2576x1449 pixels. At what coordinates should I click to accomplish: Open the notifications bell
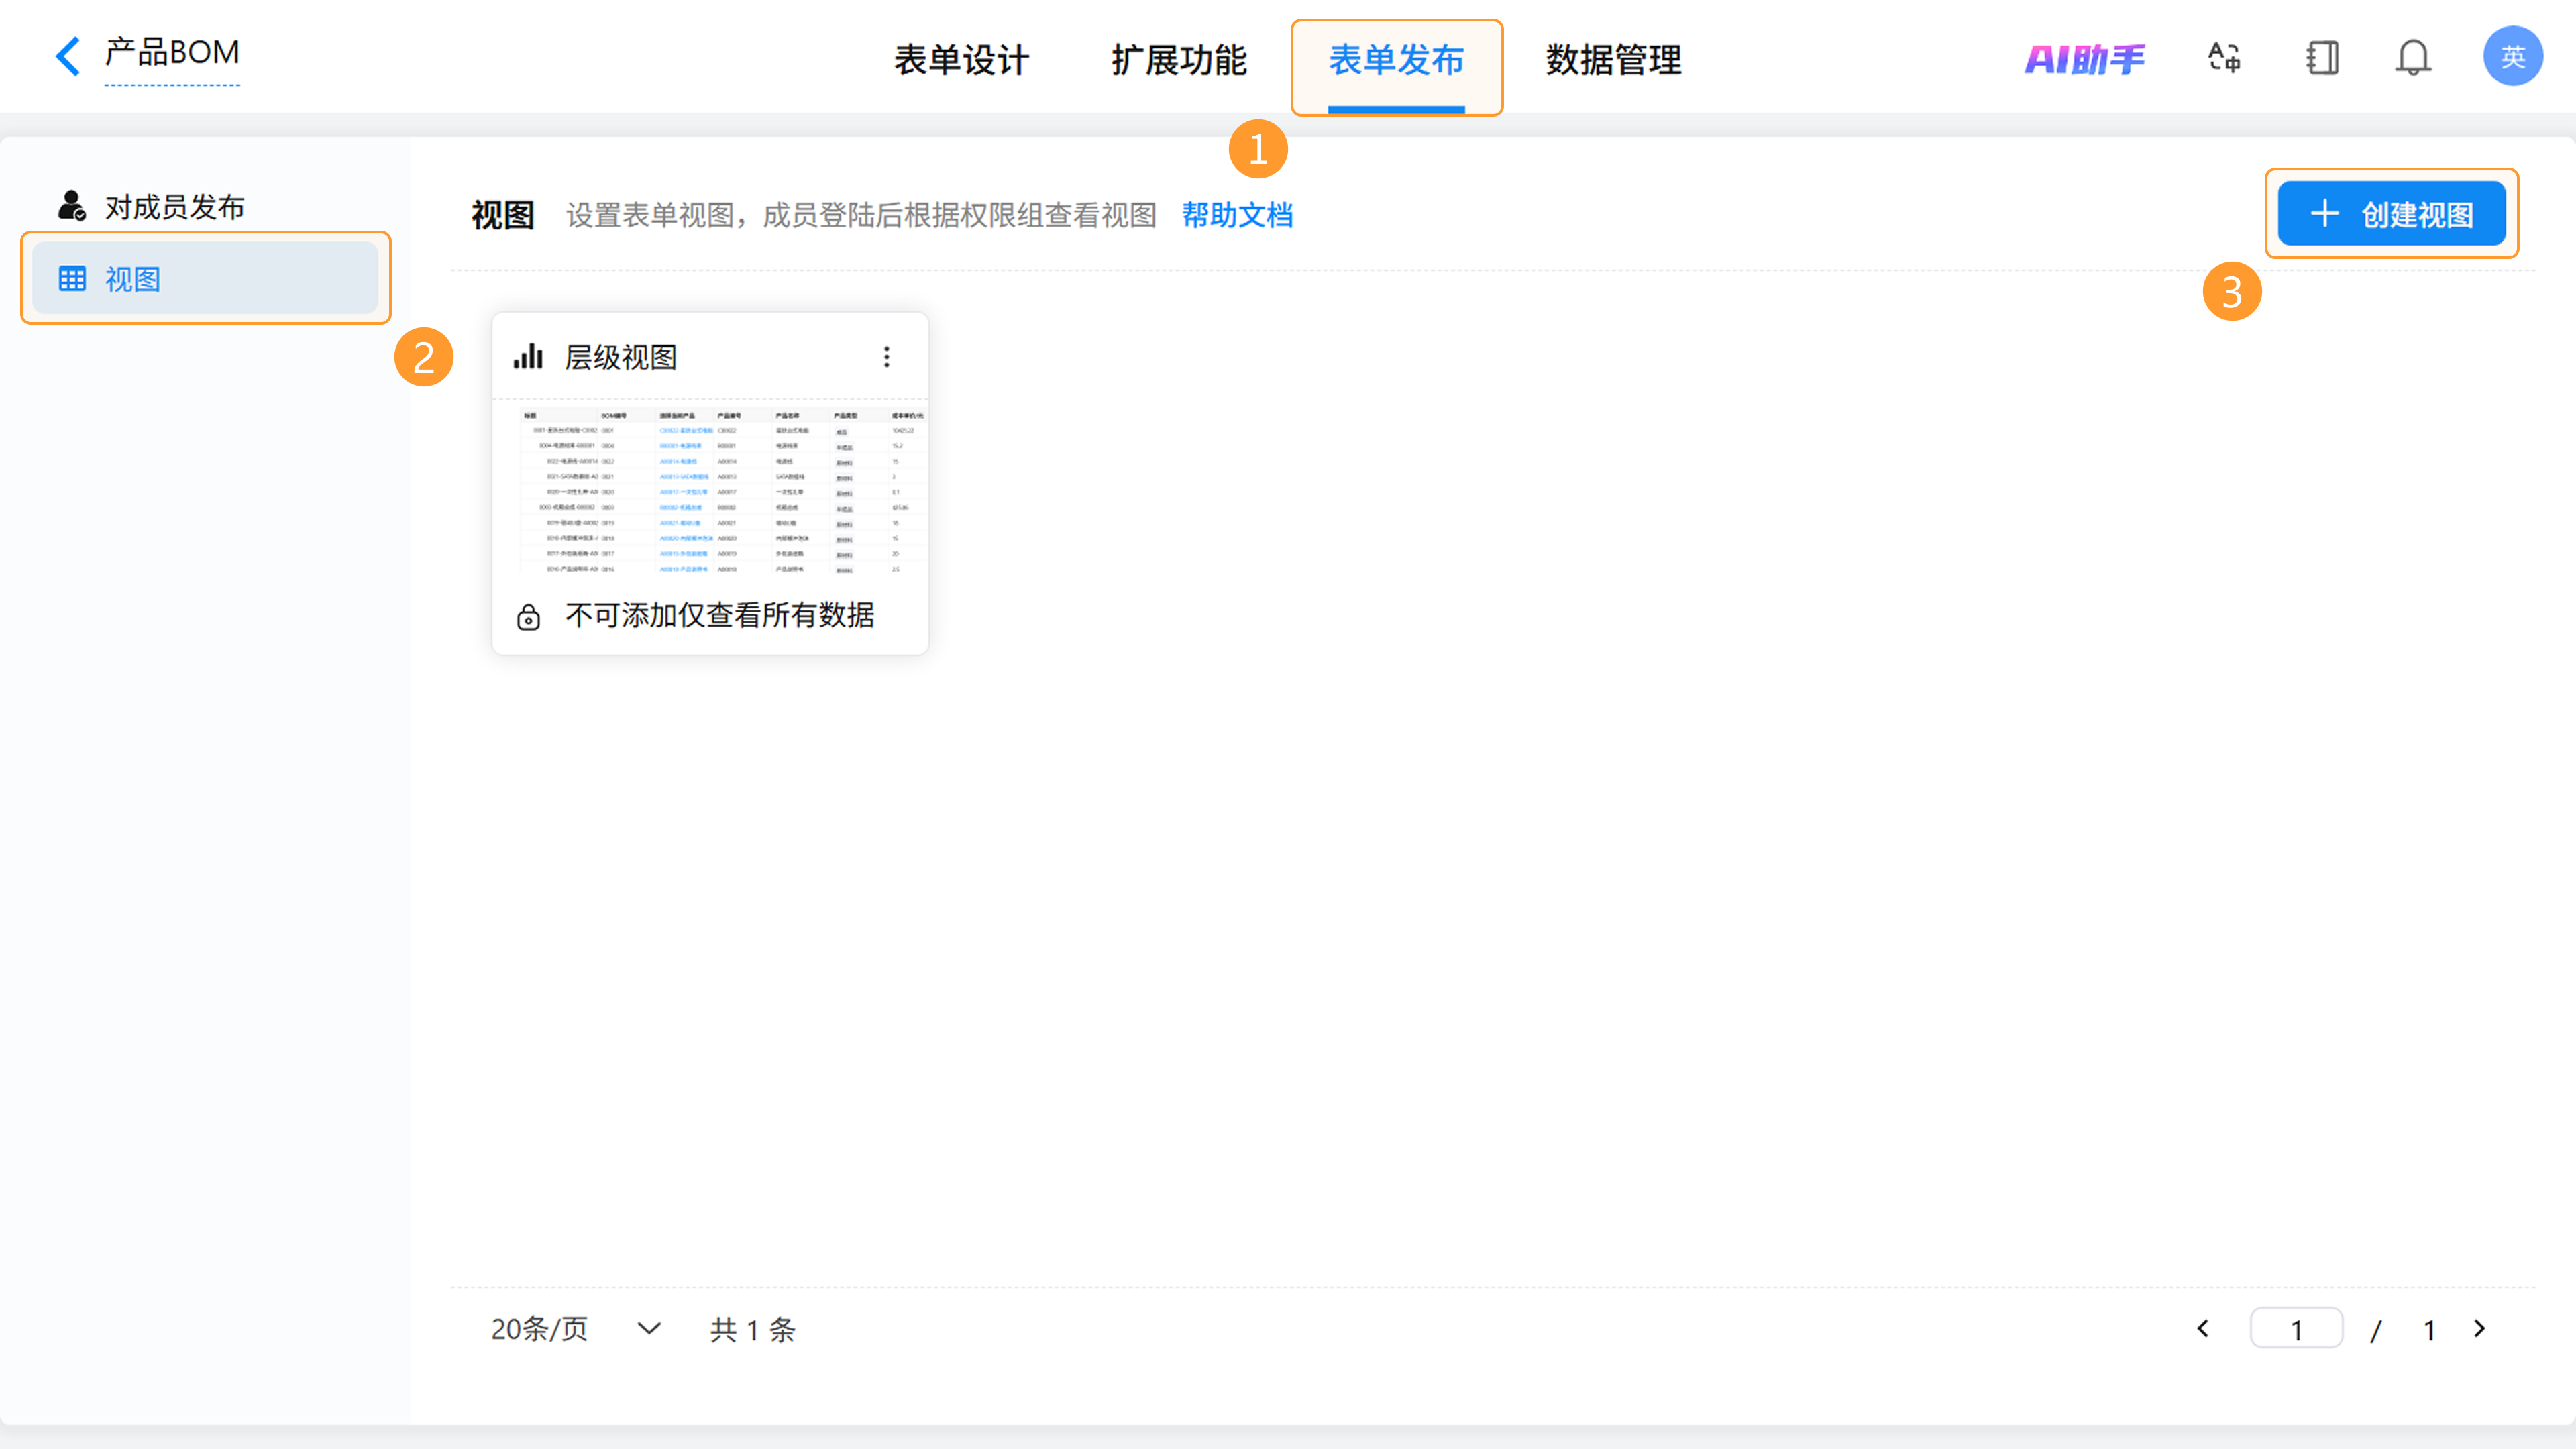2413,57
